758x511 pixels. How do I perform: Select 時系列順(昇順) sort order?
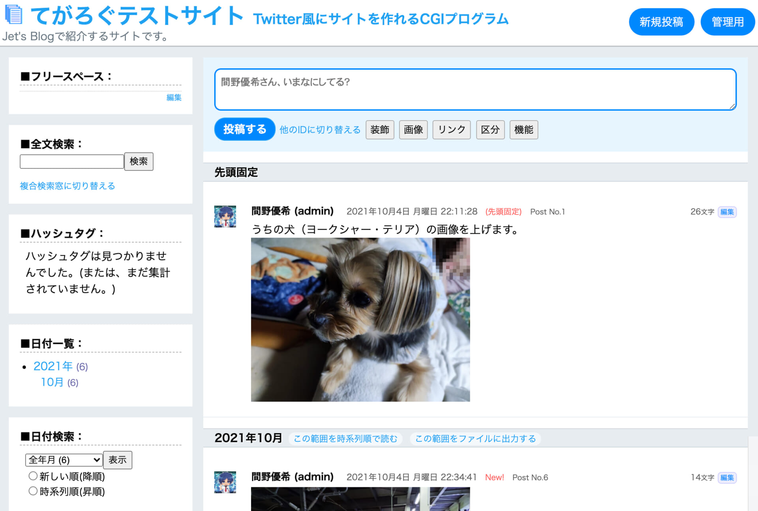33,491
